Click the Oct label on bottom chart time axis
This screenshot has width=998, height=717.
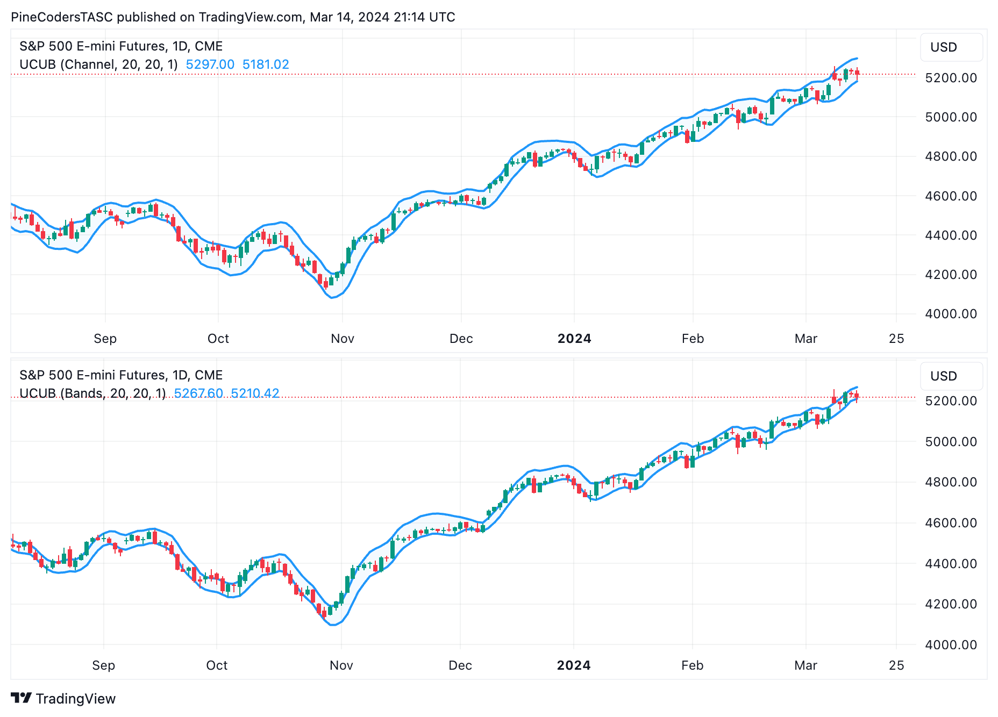point(217,666)
